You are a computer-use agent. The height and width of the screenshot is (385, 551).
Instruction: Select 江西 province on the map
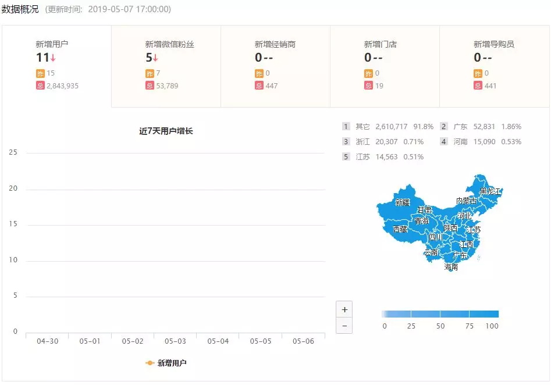[466, 244]
